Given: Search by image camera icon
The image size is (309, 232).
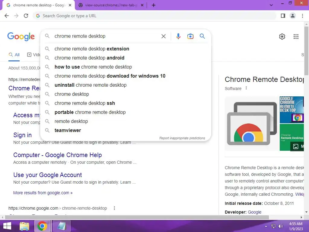Looking at the screenshot, I should tap(190, 36).
